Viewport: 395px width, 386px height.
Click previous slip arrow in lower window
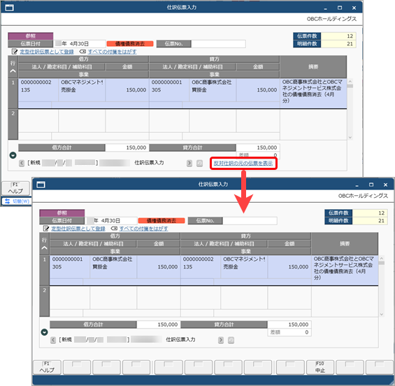[53, 340]
